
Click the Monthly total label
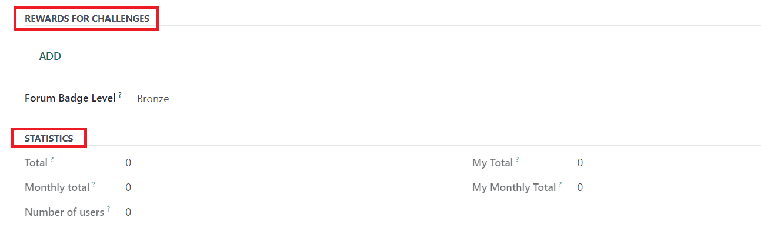pyautogui.click(x=57, y=187)
